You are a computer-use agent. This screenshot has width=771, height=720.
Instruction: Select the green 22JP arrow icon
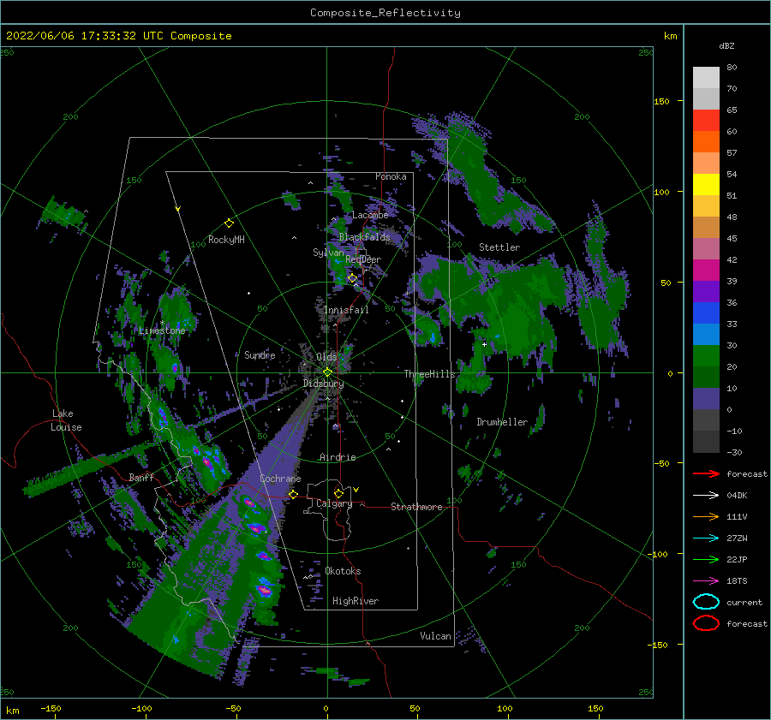(x=706, y=559)
